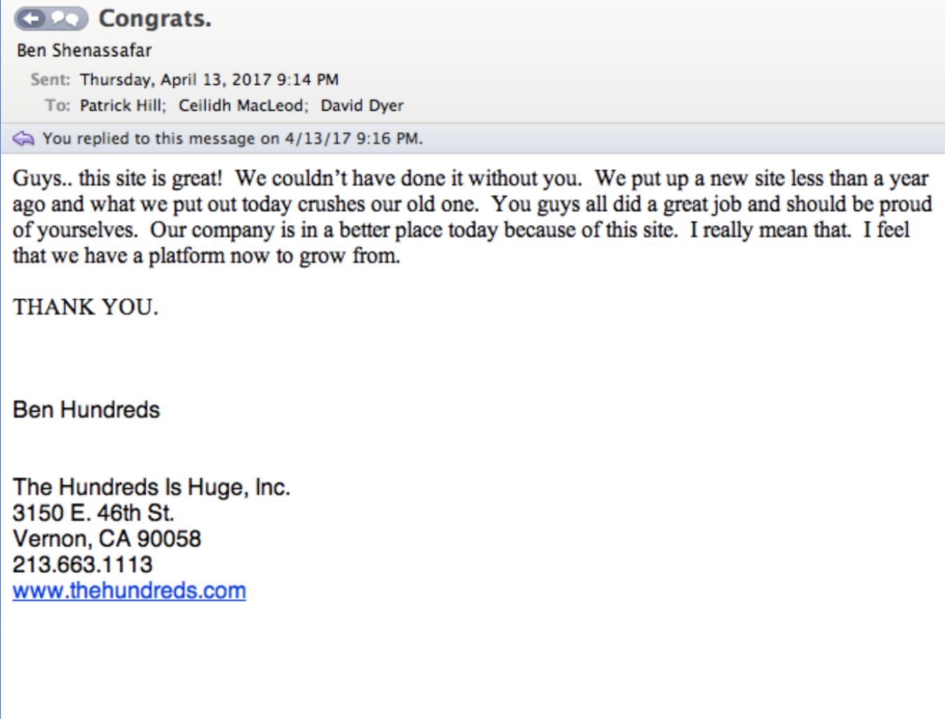
Task: Click the phone number 213.663.1113
Action: (82, 565)
